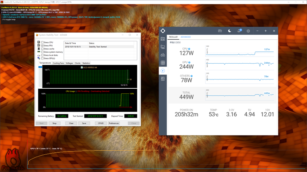Screen dimensions: 307x172
Task: Click the Stop button in AIDA64
Action: 54,123
